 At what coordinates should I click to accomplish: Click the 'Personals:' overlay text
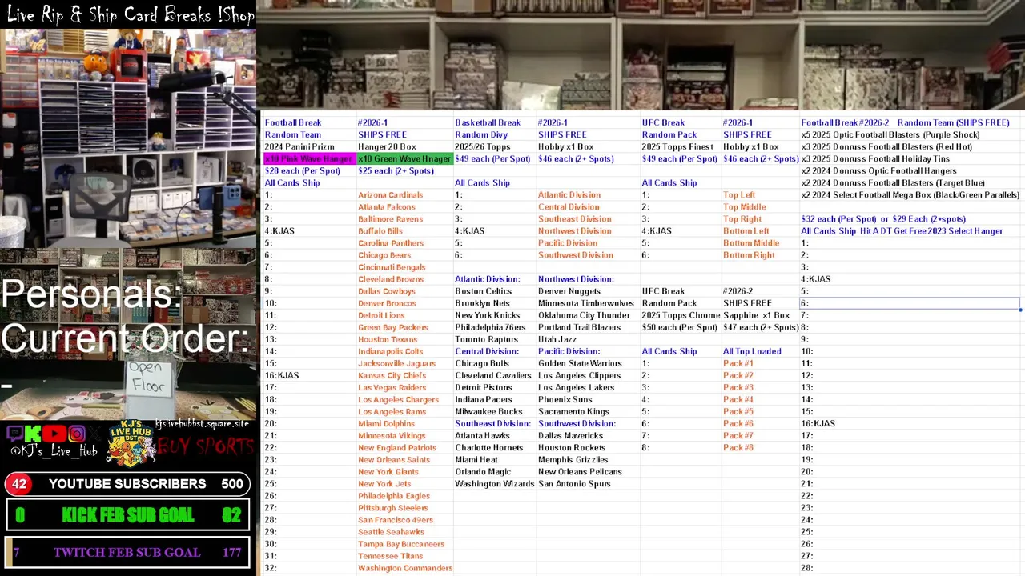[x=91, y=294]
